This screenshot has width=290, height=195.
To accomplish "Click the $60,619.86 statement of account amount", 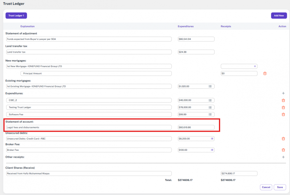I will click(196, 128).
